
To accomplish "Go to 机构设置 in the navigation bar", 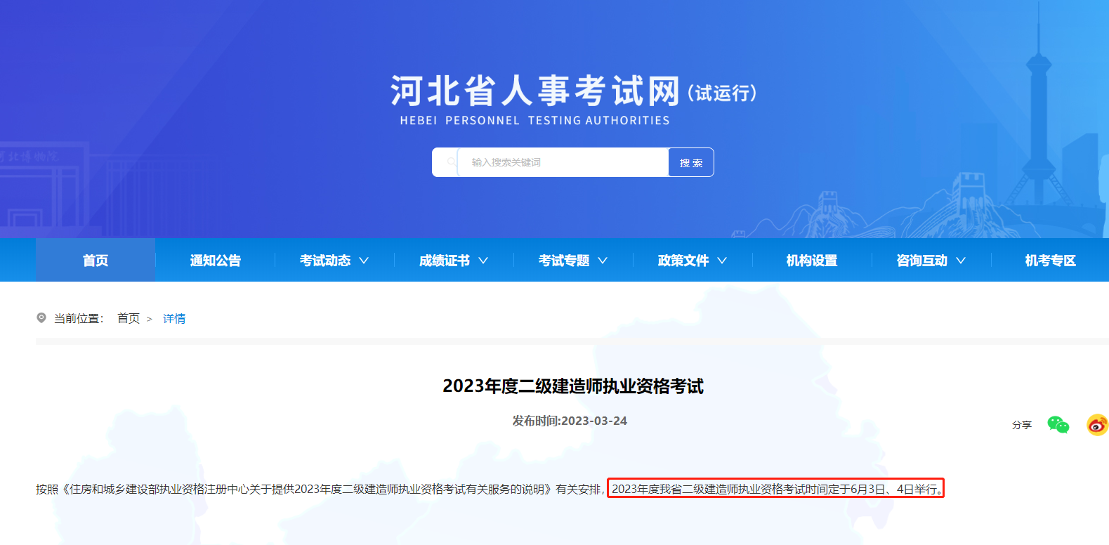I will pyautogui.click(x=812, y=261).
